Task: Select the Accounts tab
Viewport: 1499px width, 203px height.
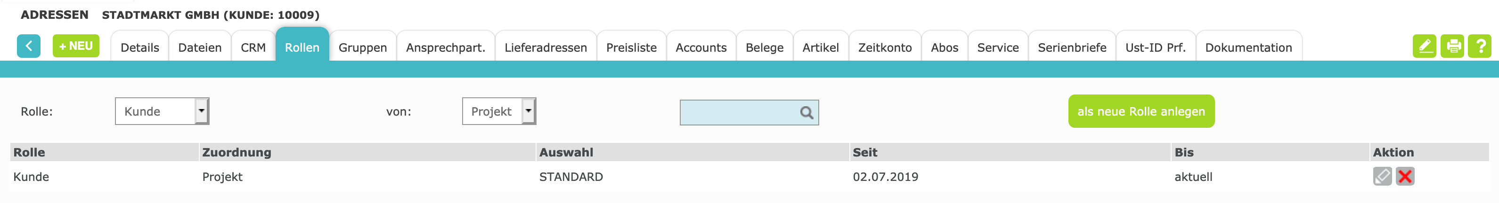Action: tap(701, 47)
